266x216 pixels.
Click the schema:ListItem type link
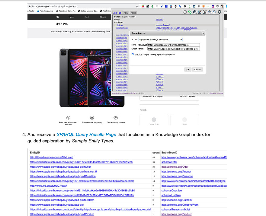click(171, 195)
